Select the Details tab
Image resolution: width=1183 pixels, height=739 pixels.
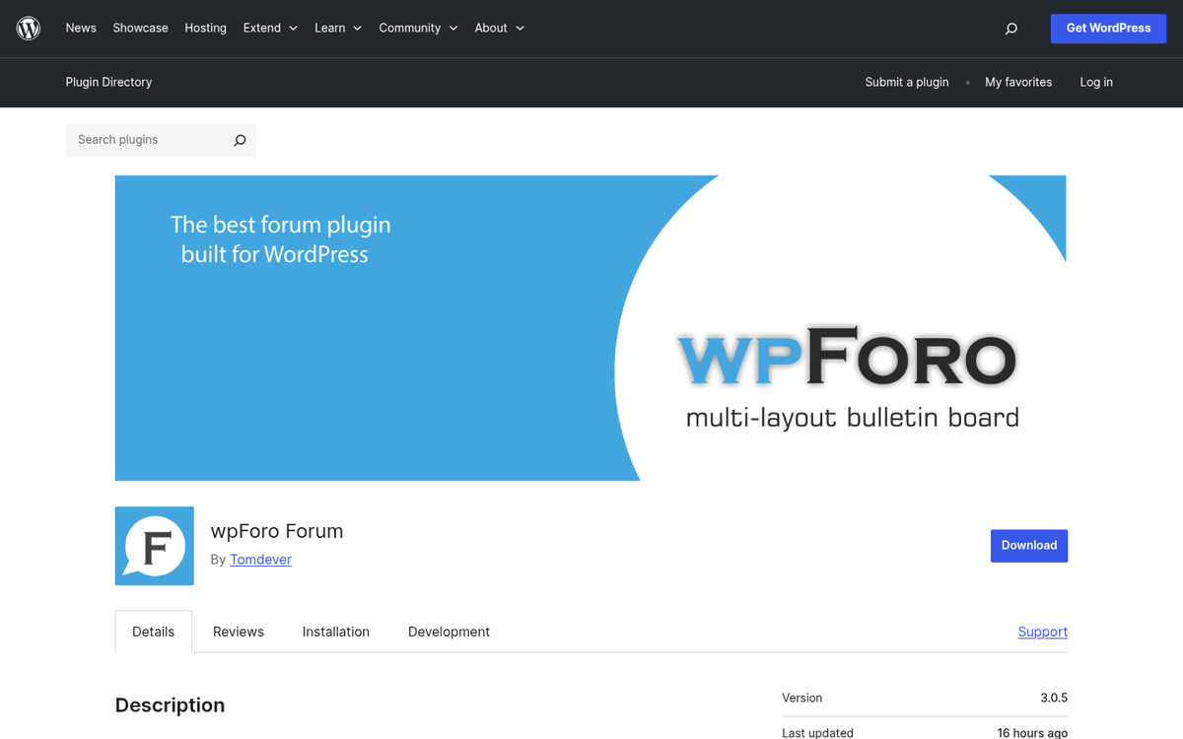click(153, 631)
